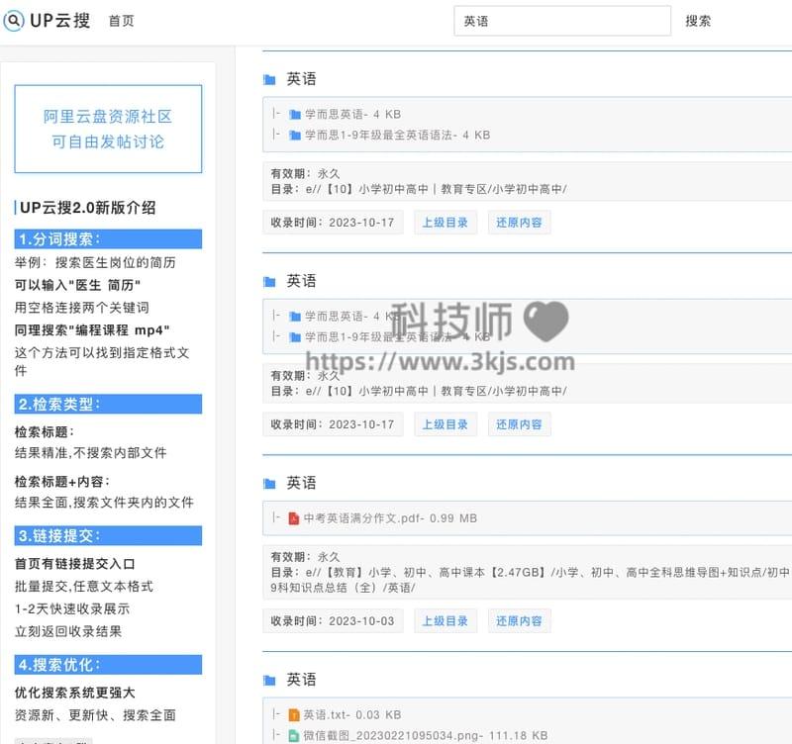Viewport: 792px width, 744px height.
Task: Open the 首页 navigation link
Action: coord(121,21)
